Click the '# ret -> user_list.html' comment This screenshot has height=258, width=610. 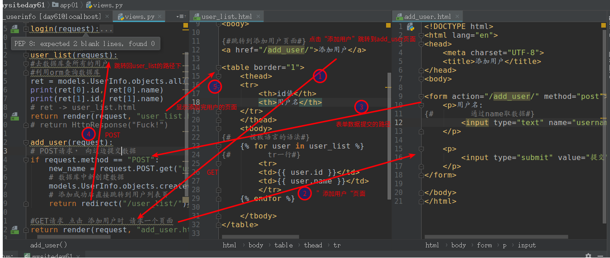(x=83, y=108)
